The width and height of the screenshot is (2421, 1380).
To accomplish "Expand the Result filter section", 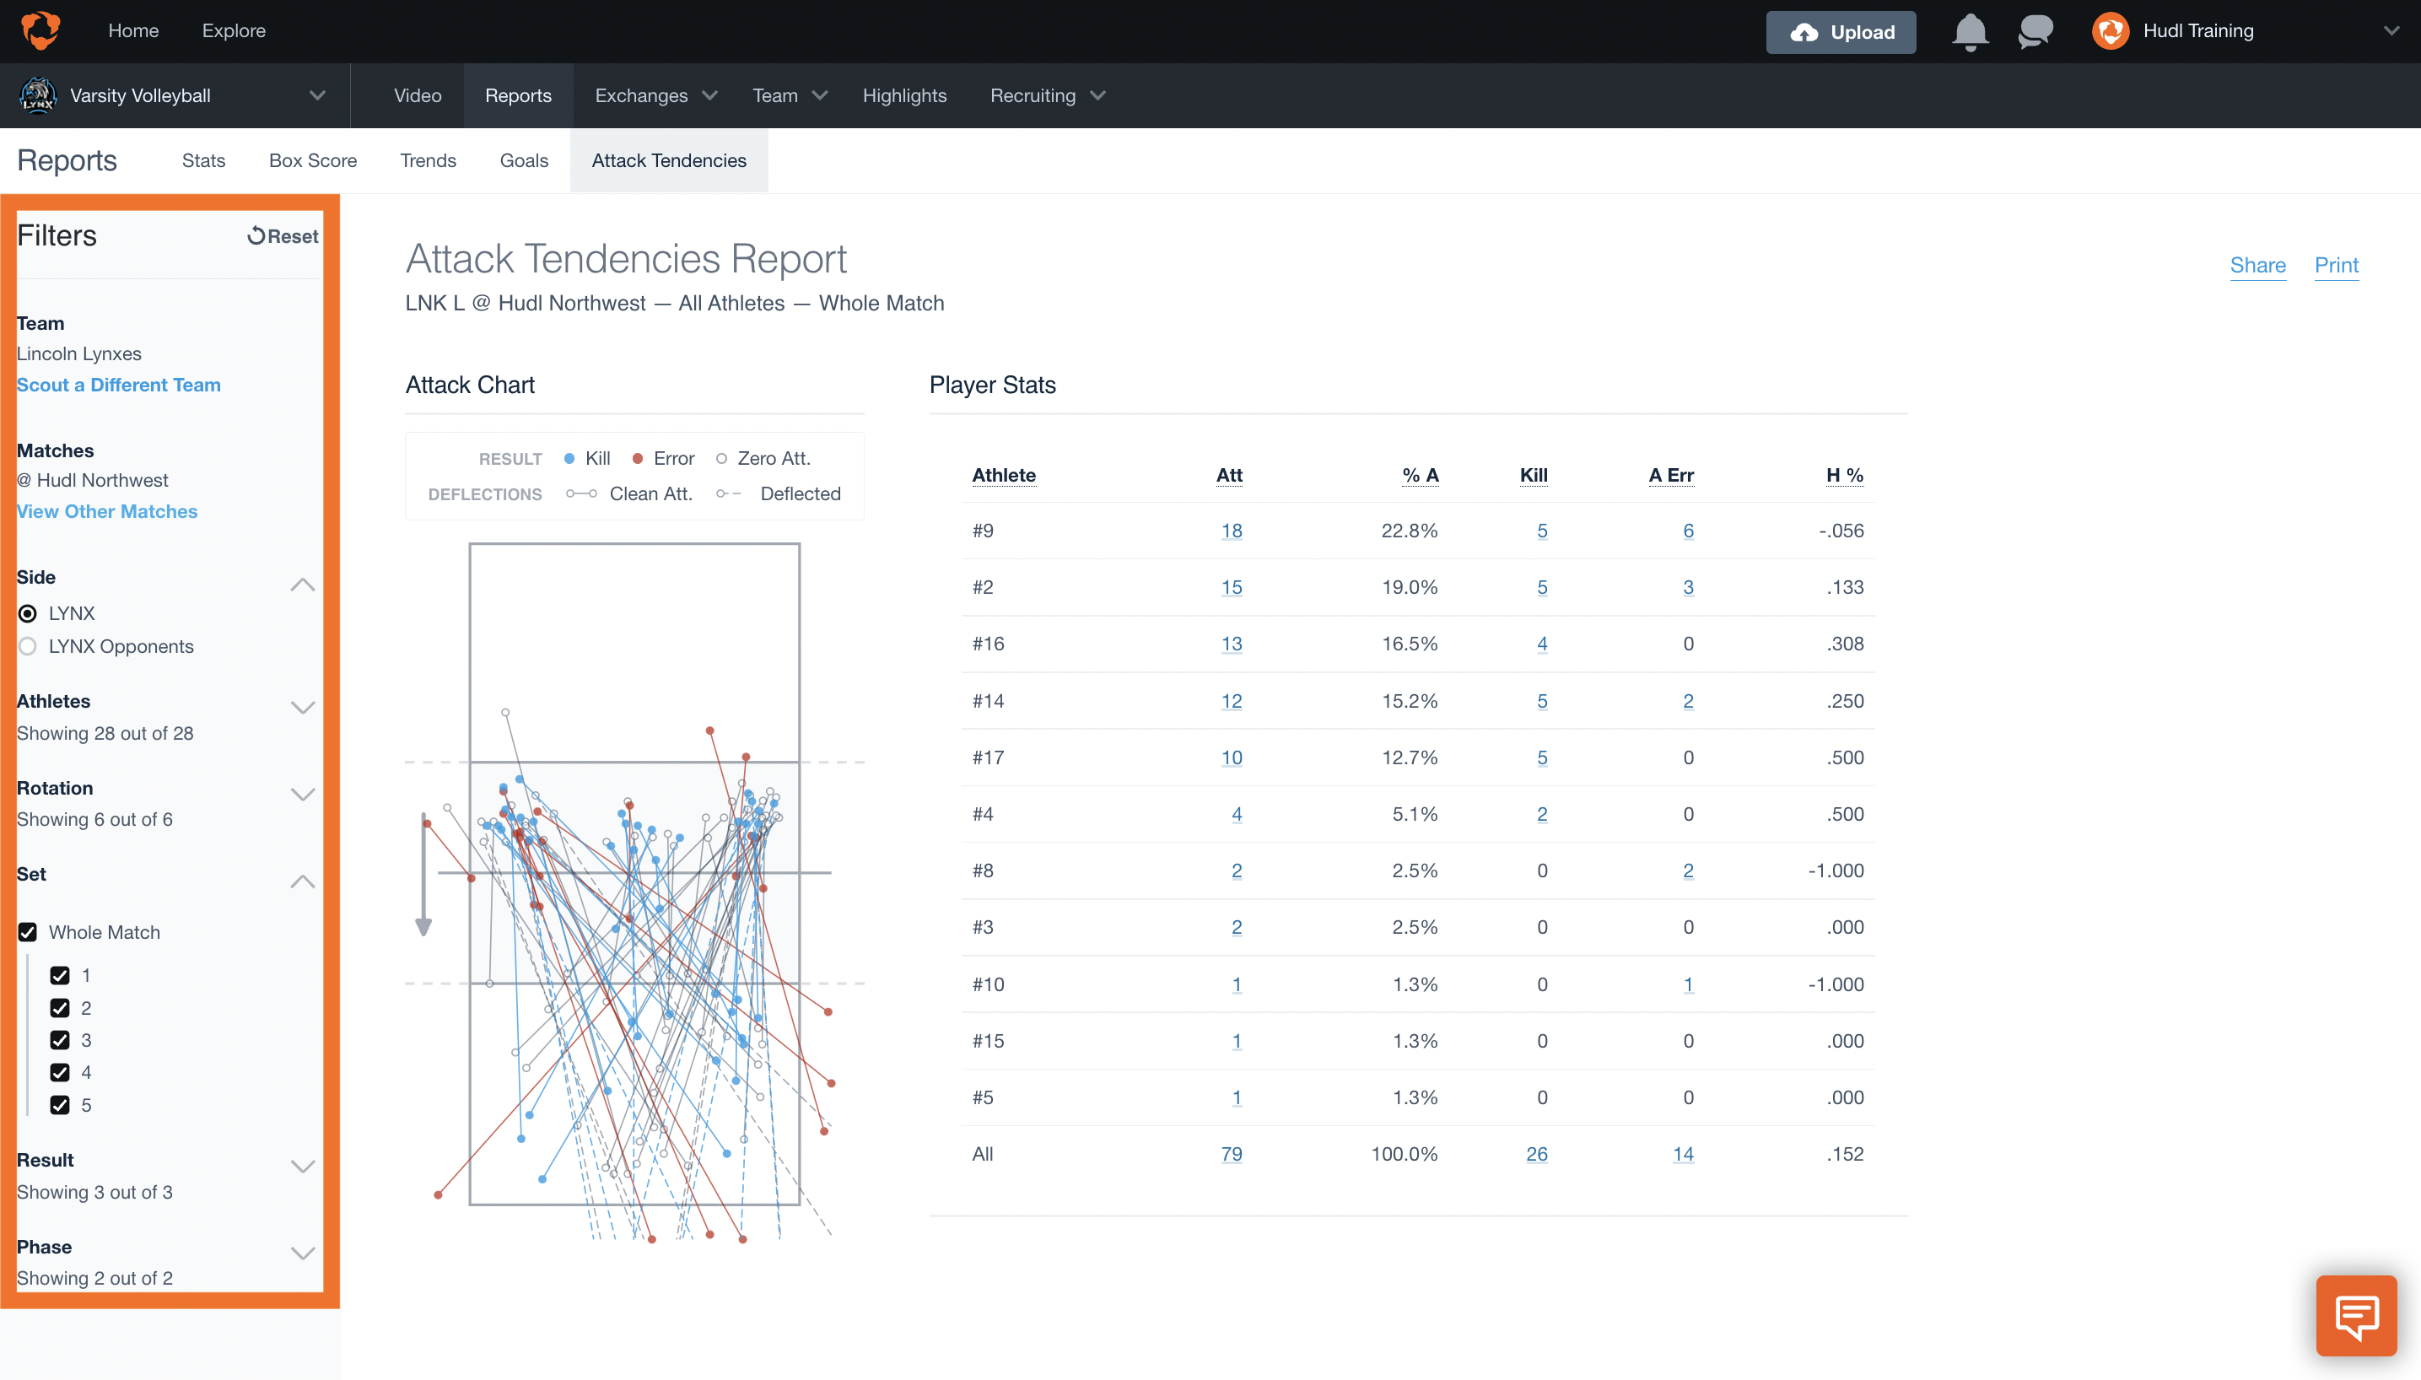I will tap(302, 1167).
